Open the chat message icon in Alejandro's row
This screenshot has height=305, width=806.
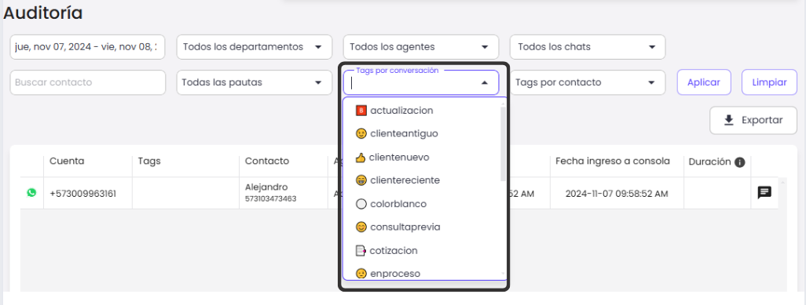[764, 193]
